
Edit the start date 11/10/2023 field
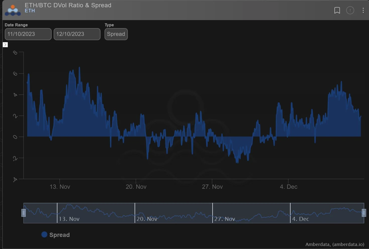pyautogui.click(x=28, y=34)
